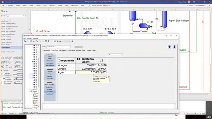Open Stages under Properties

point(50,59)
